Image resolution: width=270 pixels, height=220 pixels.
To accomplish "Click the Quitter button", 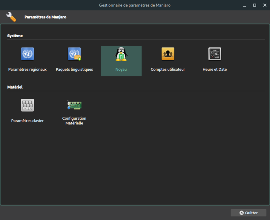I will coord(248,213).
